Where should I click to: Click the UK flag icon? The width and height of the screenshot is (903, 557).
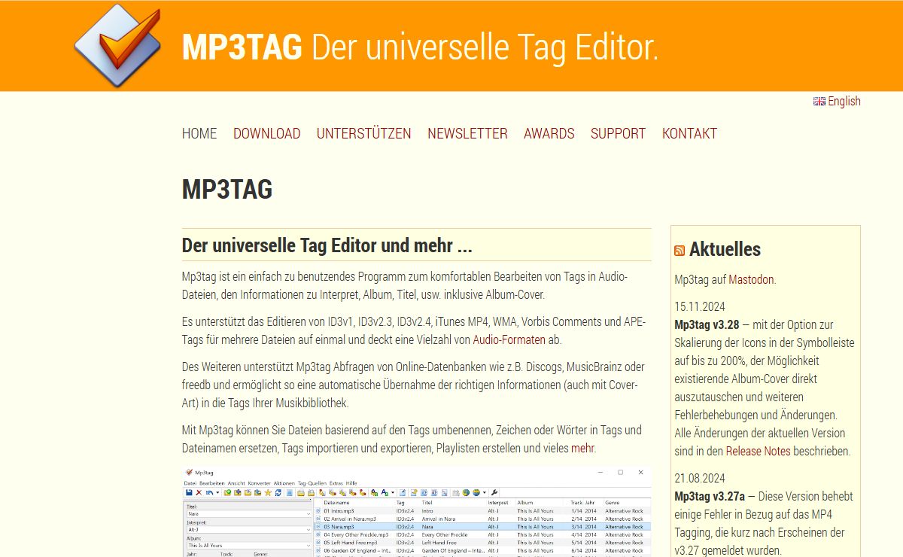point(819,101)
